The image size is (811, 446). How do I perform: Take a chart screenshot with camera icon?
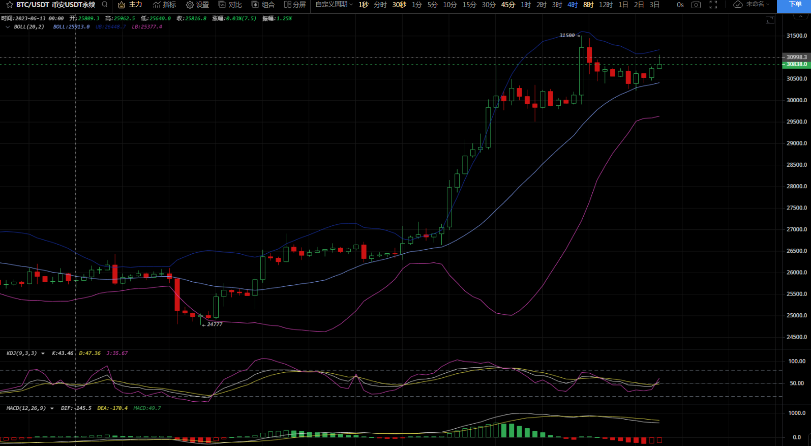coord(696,5)
